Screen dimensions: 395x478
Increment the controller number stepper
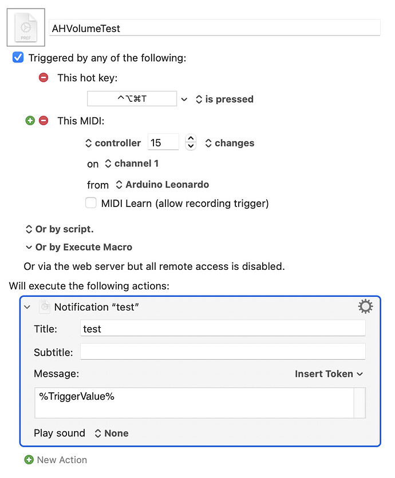pyautogui.click(x=191, y=139)
